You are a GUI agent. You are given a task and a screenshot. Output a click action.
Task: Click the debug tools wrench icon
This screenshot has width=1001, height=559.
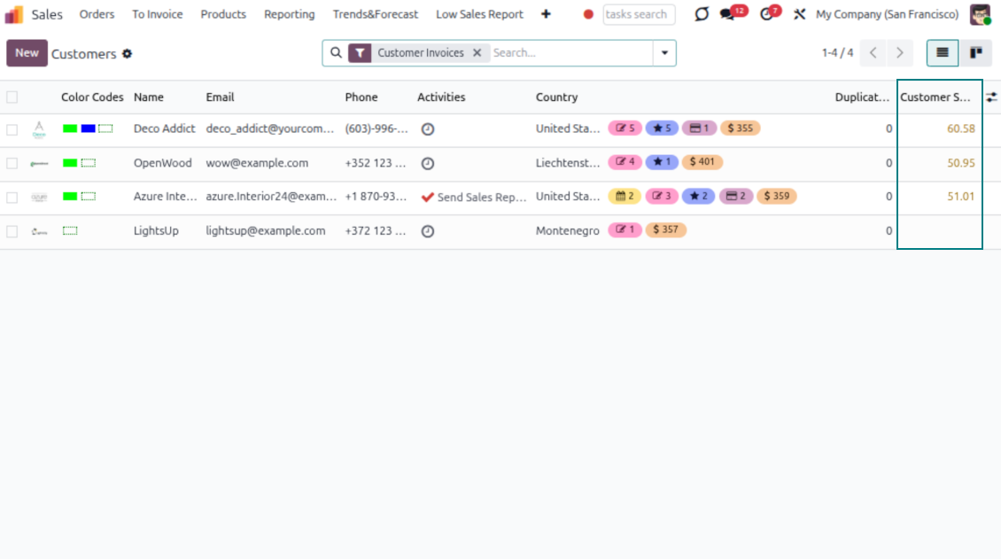point(799,14)
